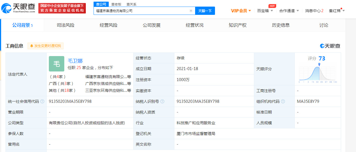Click the 天眼一下 search button
The height and width of the screenshot is (152, 356).
pyautogui.click(x=205, y=11)
